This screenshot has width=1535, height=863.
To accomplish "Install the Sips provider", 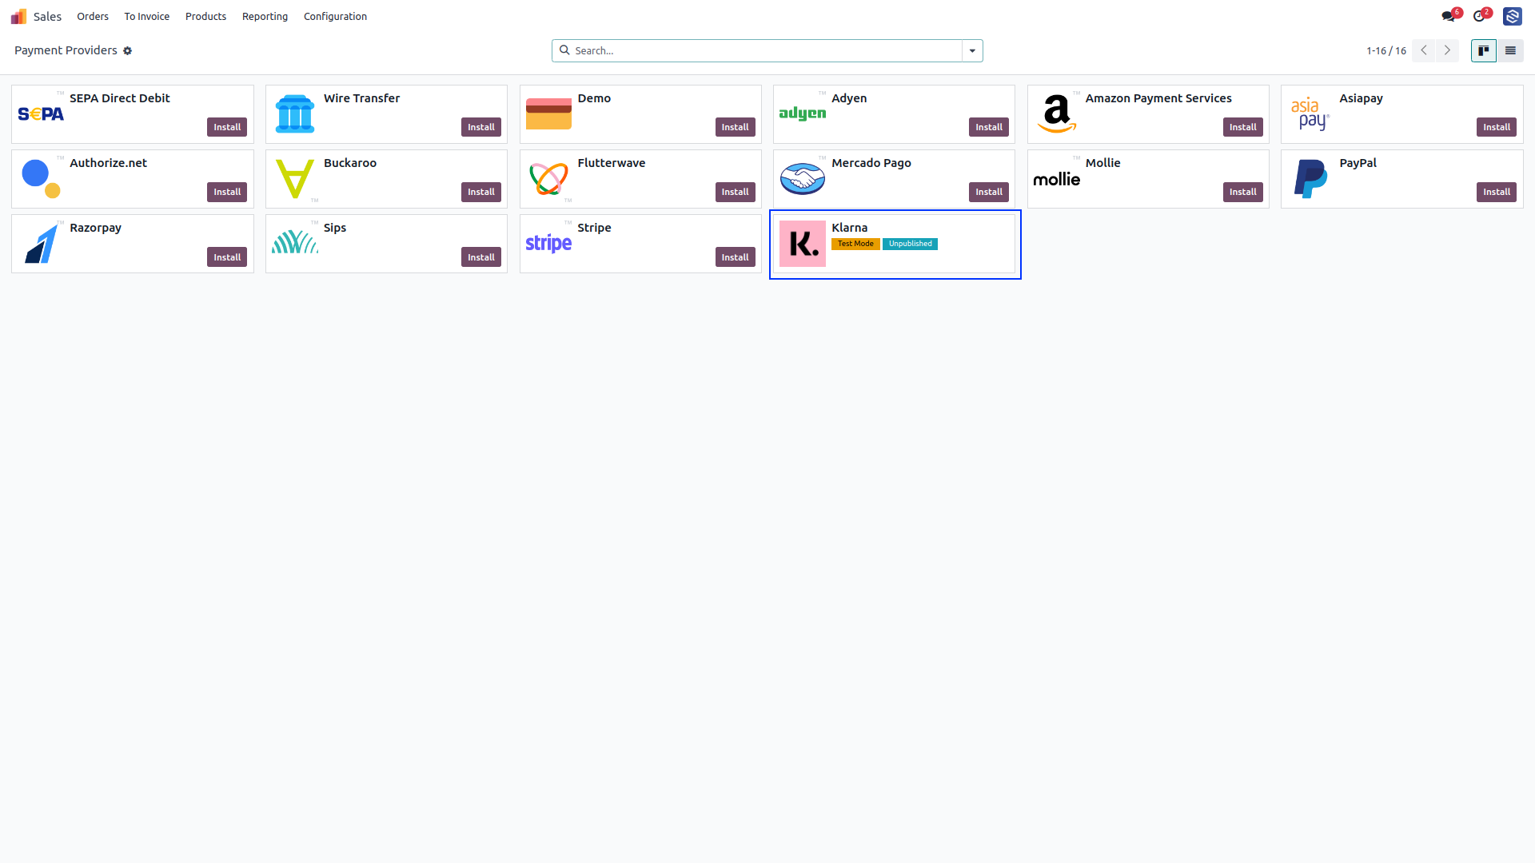I will 481,257.
